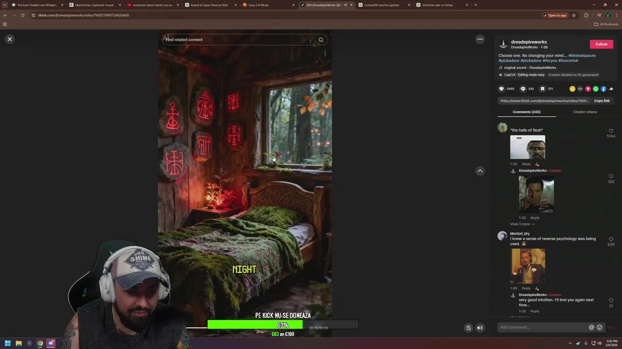Toggle video mute with the speaker icon
Screen dimensions: 622x349
tap(480, 328)
